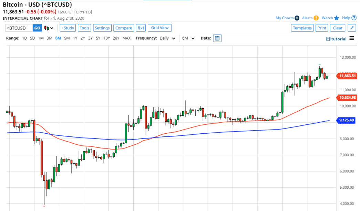The height and width of the screenshot is (211, 360).
Task: Select the MAX range option
Action: coord(126,38)
